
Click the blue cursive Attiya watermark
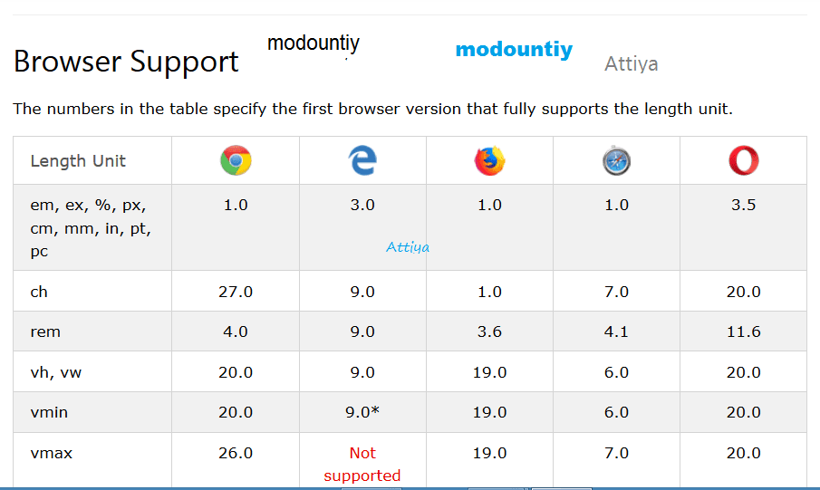(x=408, y=246)
